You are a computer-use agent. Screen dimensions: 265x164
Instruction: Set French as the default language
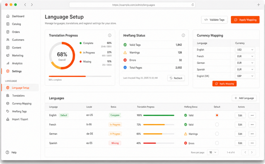pos(217,125)
